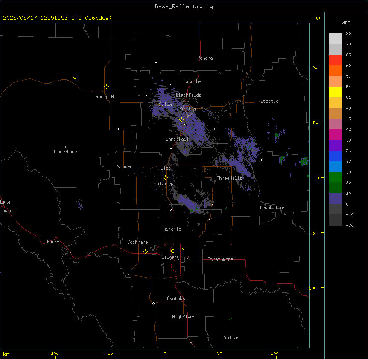Click the Didsbury label
Screen dimensions: 368x359
coord(163,184)
